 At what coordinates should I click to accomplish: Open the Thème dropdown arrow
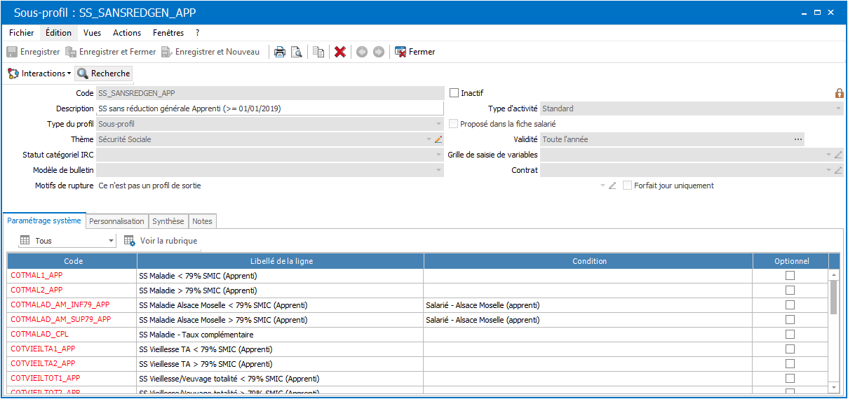tap(429, 139)
